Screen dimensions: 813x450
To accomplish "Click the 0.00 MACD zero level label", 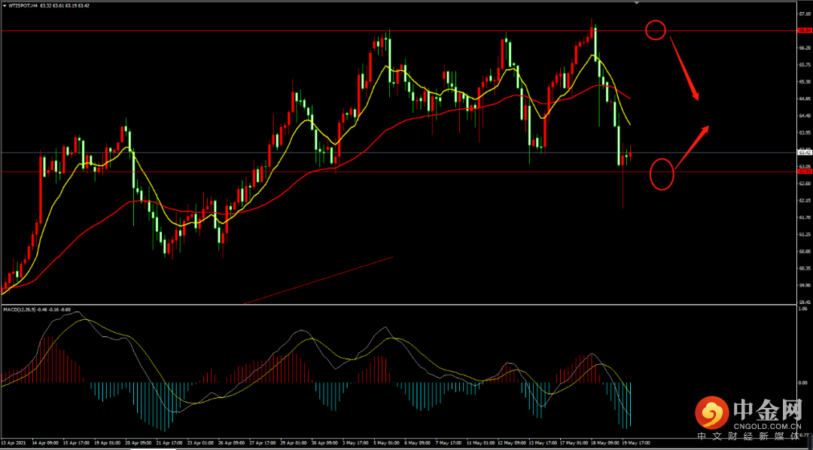I will pyautogui.click(x=804, y=382).
